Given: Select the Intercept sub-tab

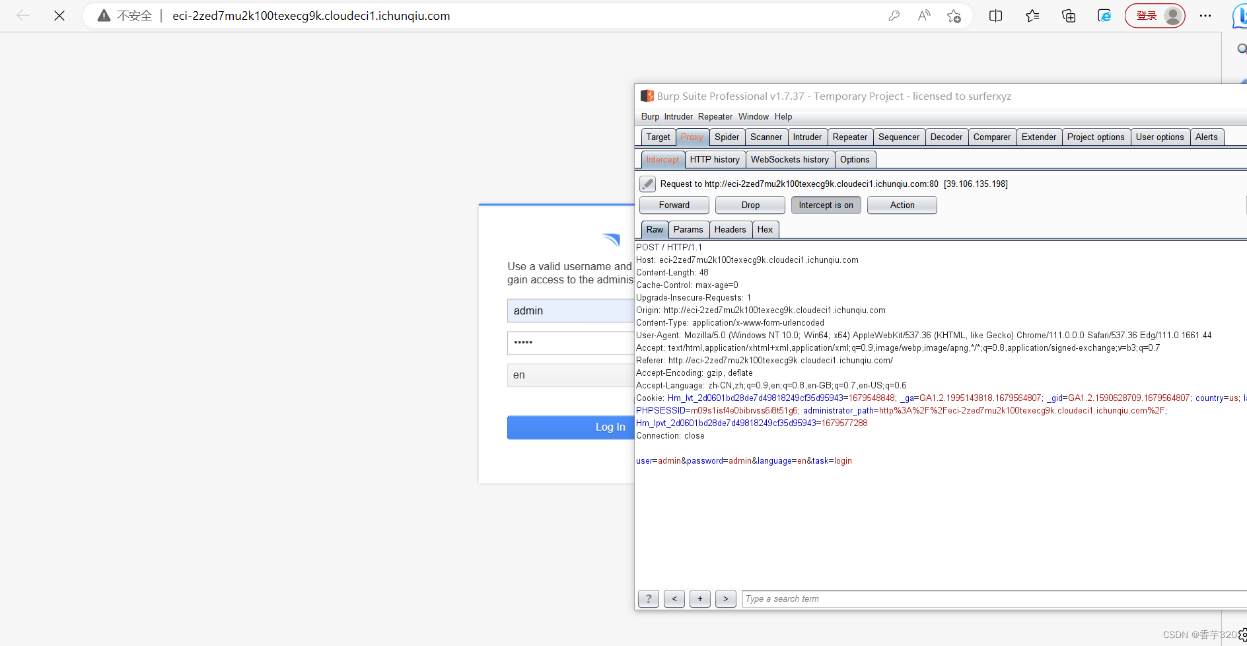Looking at the screenshot, I should [x=662, y=160].
